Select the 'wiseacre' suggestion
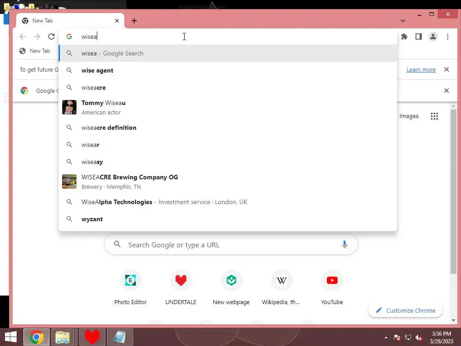Screen dimensions: 461x346 point(228,87)
